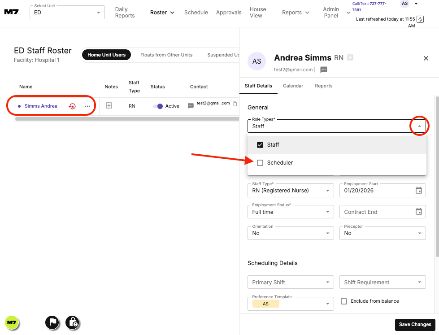This screenshot has height=335, width=439.
Task: Click the reset password icon beside Simms Andrea
Action: pyautogui.click(x=72, y=106)
